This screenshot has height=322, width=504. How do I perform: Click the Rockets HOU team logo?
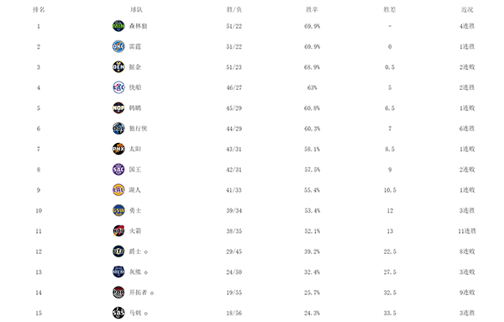coord(118,231)
